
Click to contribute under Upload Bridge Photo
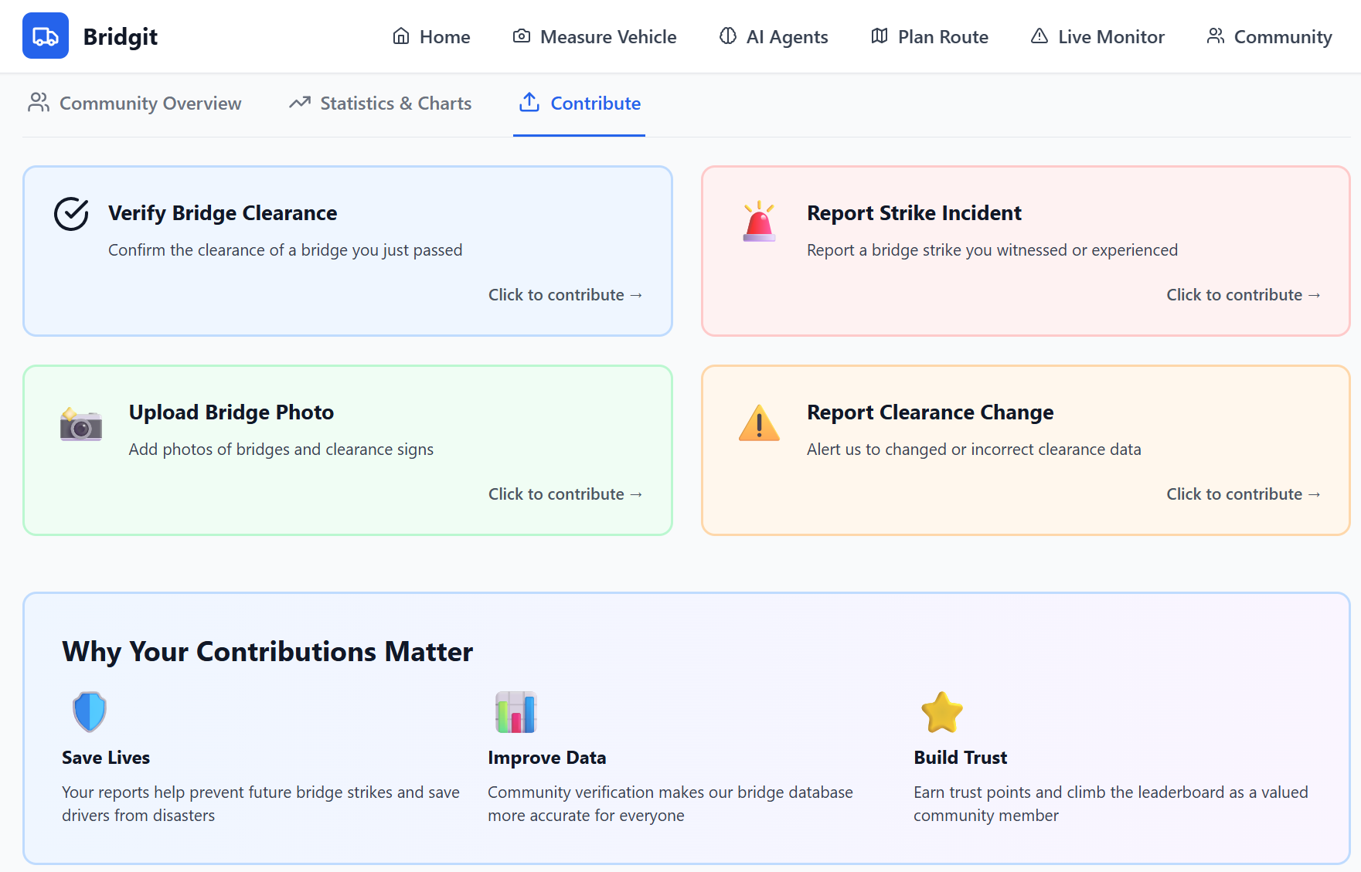(565, 494)
